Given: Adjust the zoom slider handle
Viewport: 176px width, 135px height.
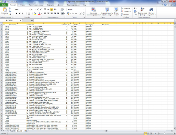Looking at the screenshot, I should (x=164, y=133).
